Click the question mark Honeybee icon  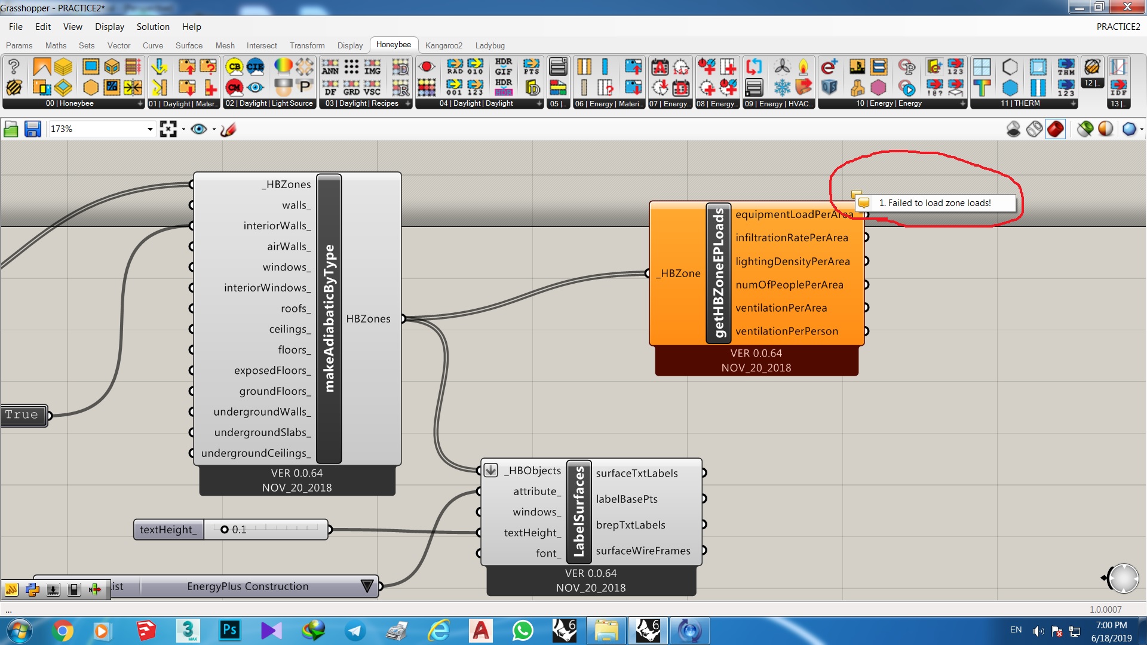(x=14, y=67)
